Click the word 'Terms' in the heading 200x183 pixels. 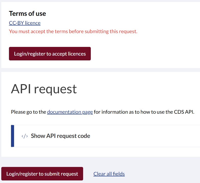point(17,14)
